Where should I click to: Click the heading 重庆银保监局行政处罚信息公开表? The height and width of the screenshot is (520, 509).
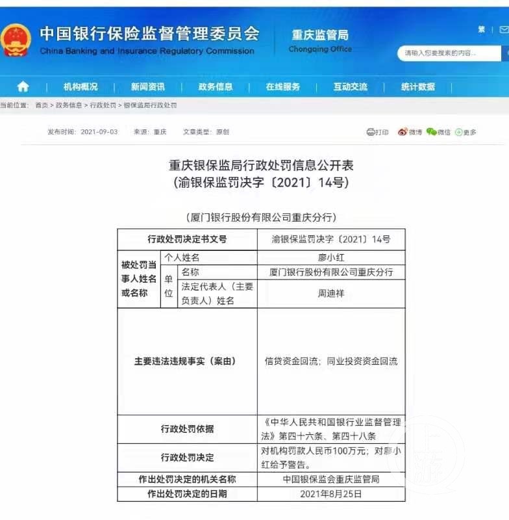coord(261,165)
